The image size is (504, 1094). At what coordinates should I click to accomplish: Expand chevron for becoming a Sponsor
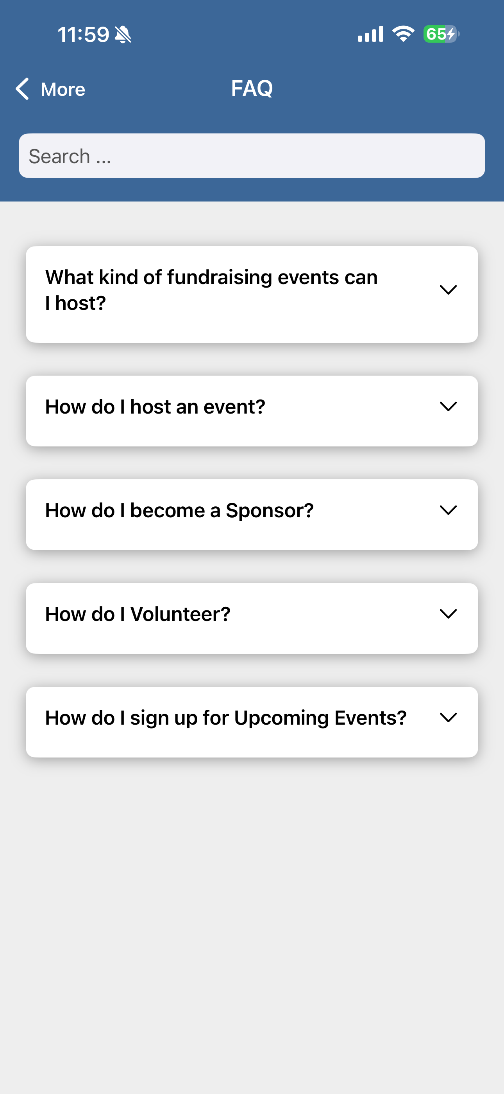[x=448, y=510]
